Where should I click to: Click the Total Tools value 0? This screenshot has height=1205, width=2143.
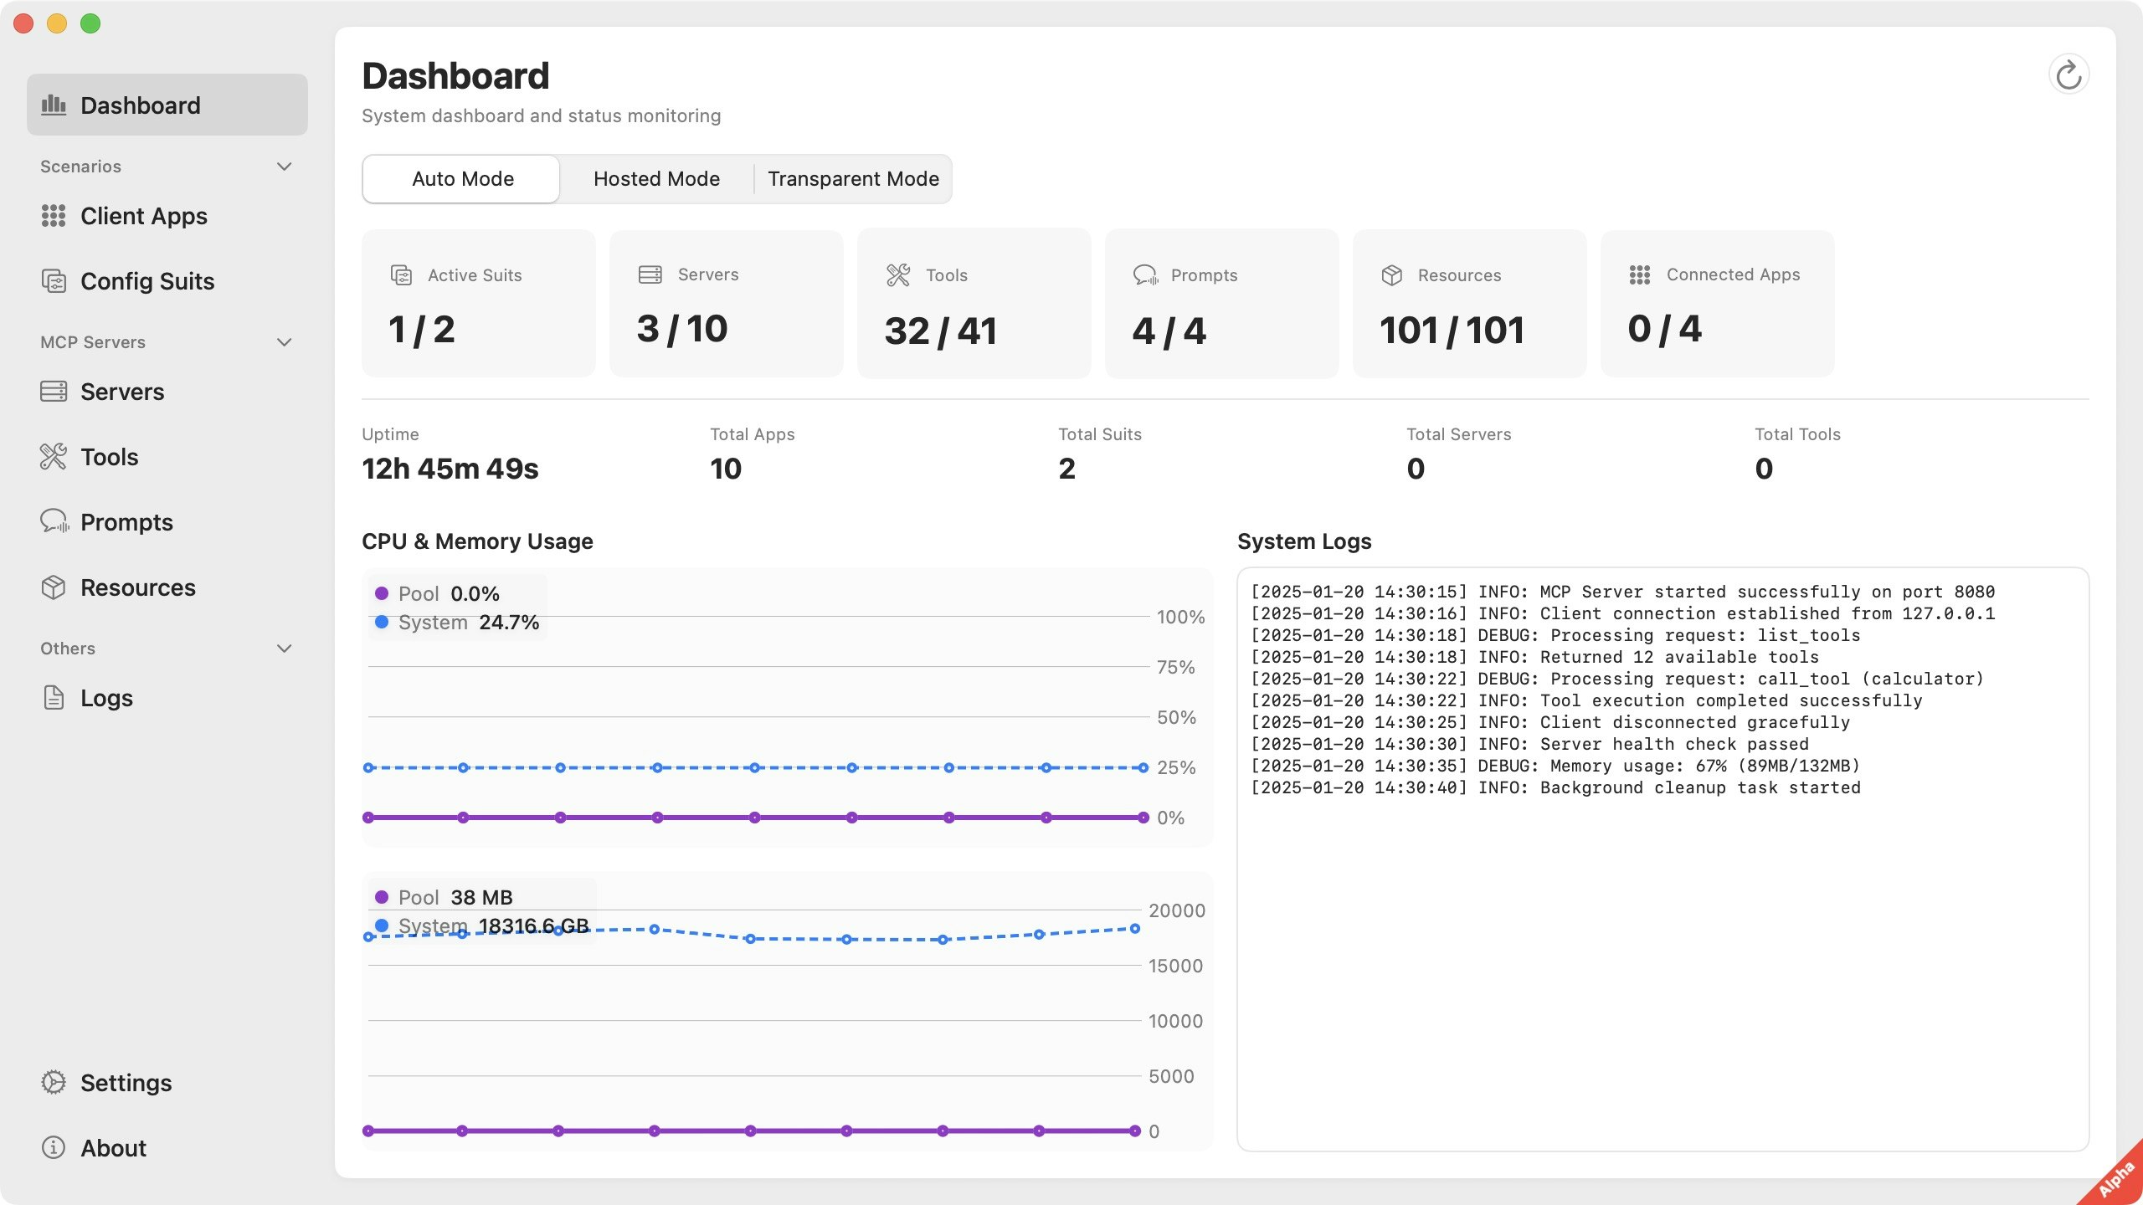tap(1764, 469)
